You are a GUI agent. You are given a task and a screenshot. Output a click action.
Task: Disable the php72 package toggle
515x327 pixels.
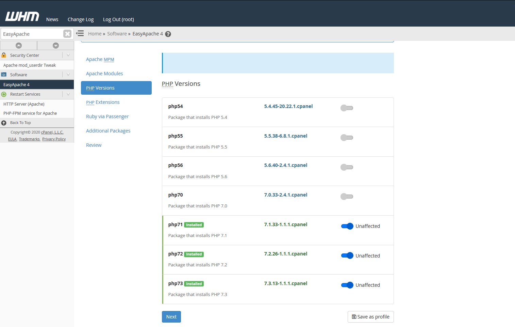point(347,255)
